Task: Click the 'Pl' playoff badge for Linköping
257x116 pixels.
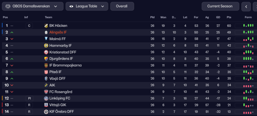Action: tap(29, 98)
